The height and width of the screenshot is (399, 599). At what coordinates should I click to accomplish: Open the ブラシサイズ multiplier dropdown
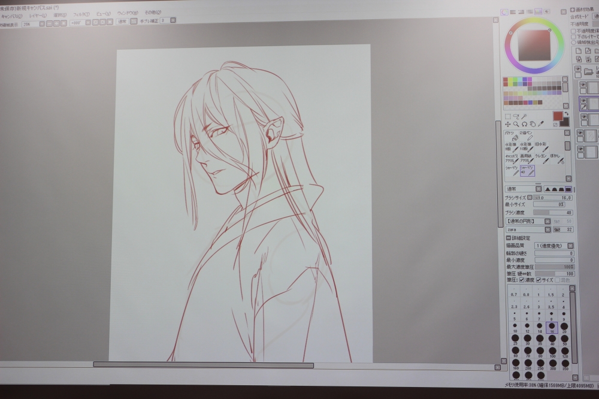530,198
